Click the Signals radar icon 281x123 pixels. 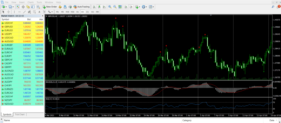coord(70,7)
